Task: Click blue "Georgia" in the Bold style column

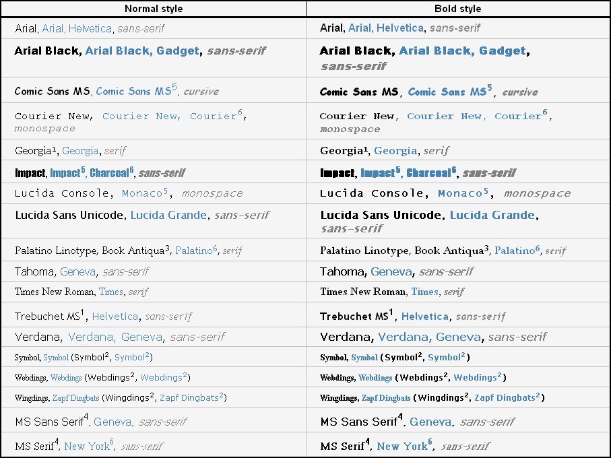Action: 395,151
